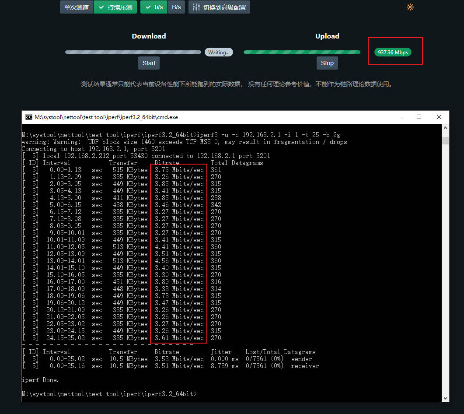
Task: Click the 'sender' summary label
Action: click(x=302, y=359)
